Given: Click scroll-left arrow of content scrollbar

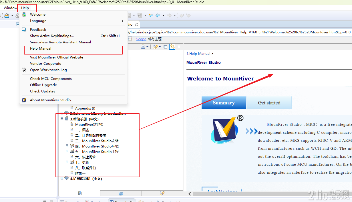Looking at the screenshot, I should click(190, 194).
